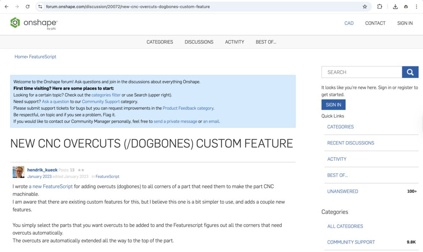Click the blue SIGN IN sidebar button
Viewport: 423px width, 252px height.
[333, 105]
